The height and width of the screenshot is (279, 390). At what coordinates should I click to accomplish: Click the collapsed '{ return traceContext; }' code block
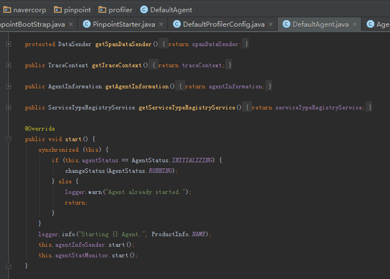pos(191,66)
